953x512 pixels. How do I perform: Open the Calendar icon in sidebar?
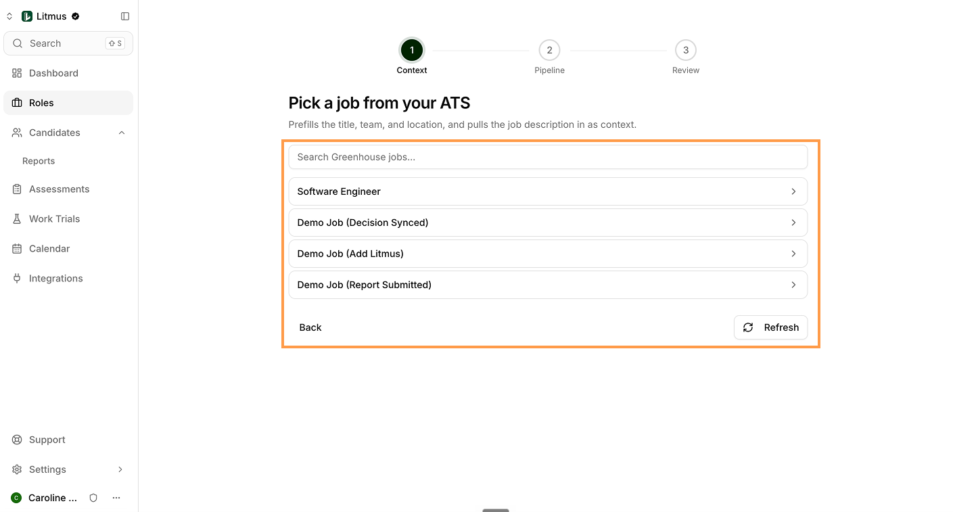[17, 249]
